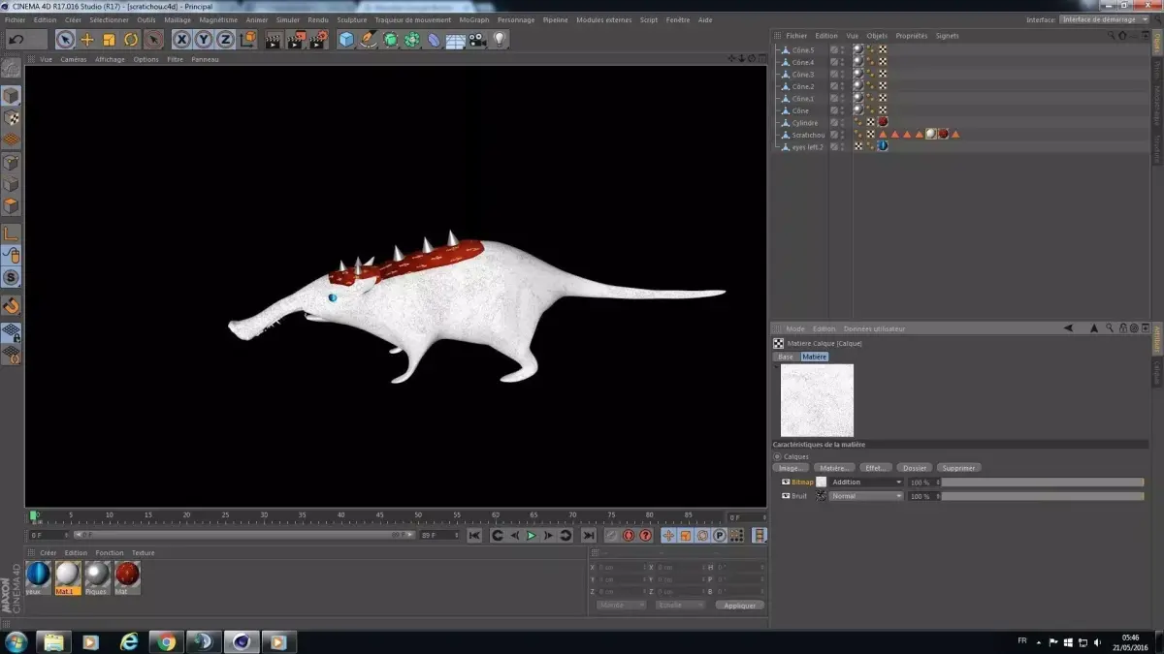Open the Interface de démarrage layout dropdown
The width and height of the screenshot is (1164, 654).
point(1104,19)
